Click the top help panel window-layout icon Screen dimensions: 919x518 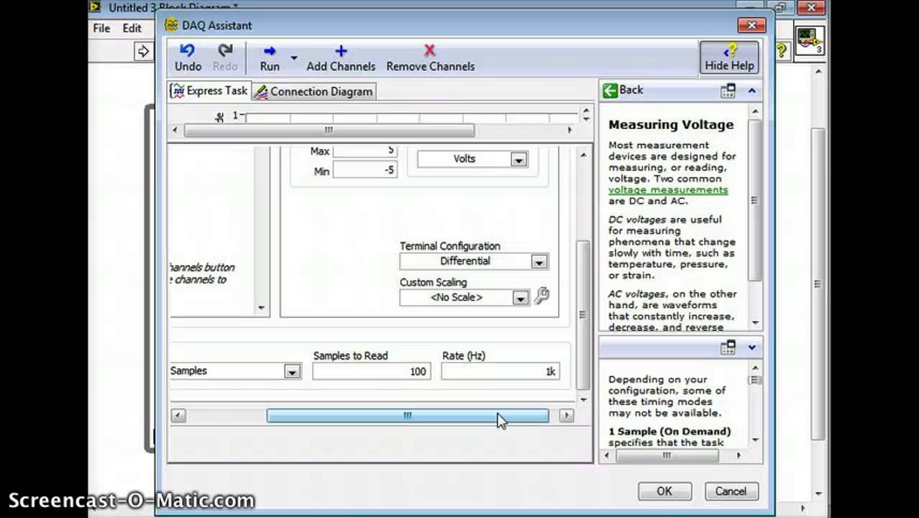[x=728, y=91]
